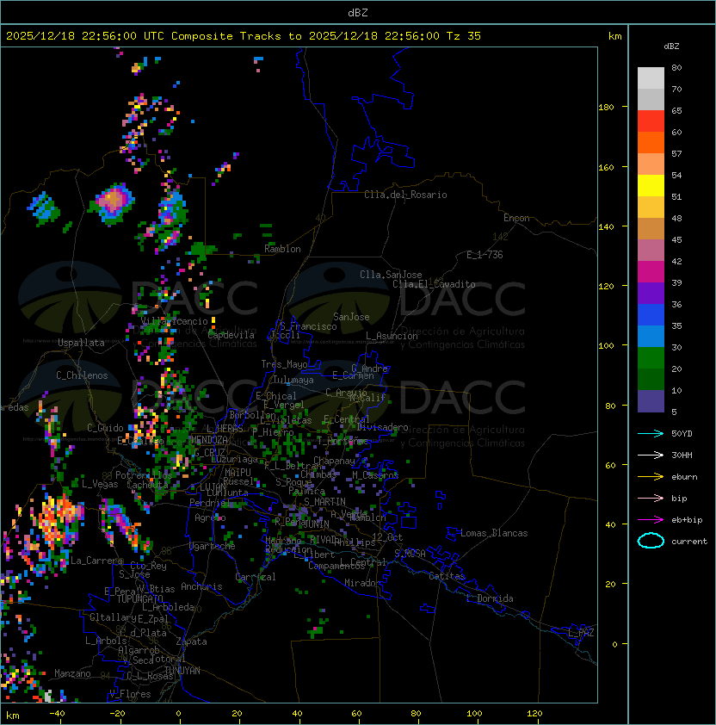Image resolution: width=716 pixels, height=725 pixels.
Task: Click the 'Tres_Mayo' map label
Action: click(x=284, y=364)
